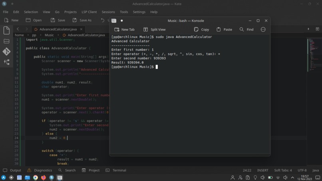The width and height of the screenshot is (322, 181).
Task: Click Save As in Kate toolbar
Action: 82,20
